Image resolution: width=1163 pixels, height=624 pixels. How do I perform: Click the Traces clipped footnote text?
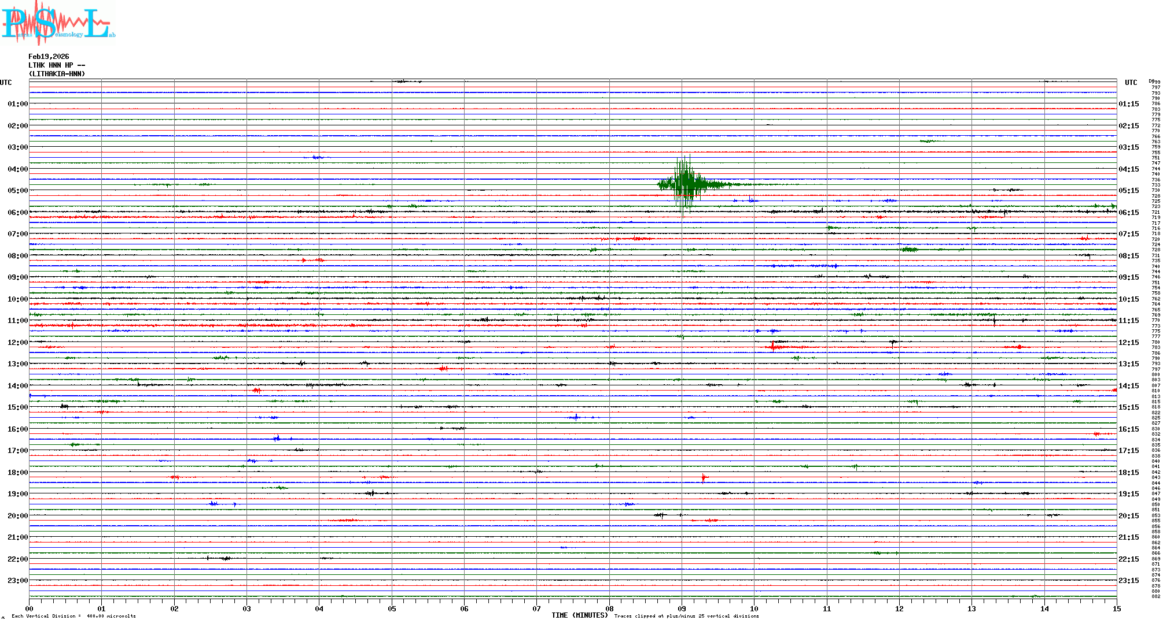click(686, 616)
